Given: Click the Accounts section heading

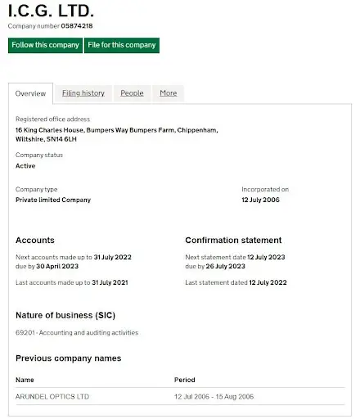Looking at the screenshot, I should click(x=35, y=240).
